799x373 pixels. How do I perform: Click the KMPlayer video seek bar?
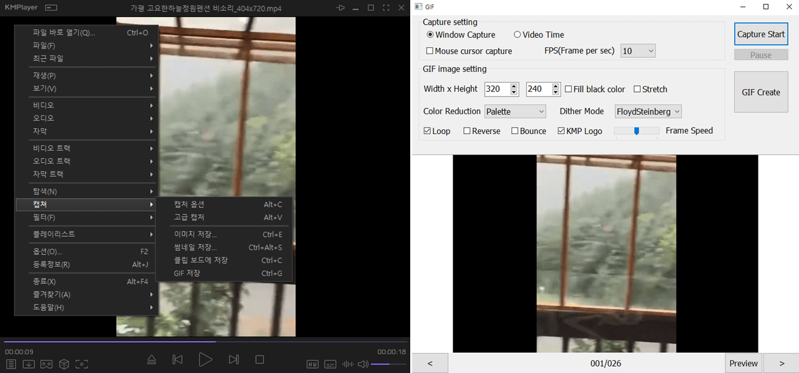205,341
